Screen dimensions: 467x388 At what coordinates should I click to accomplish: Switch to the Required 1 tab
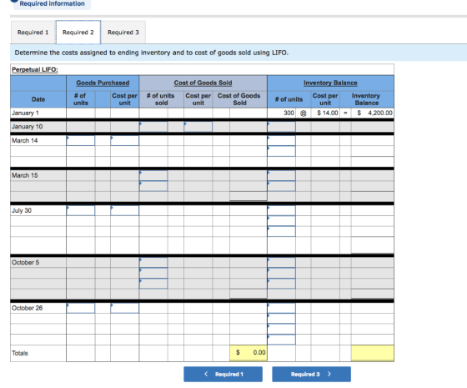(x=33, y=33)
